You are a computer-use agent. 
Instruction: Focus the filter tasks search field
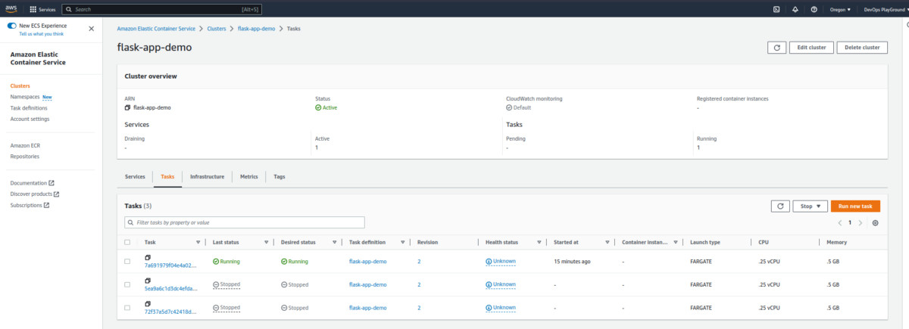(x=245, y=222)
